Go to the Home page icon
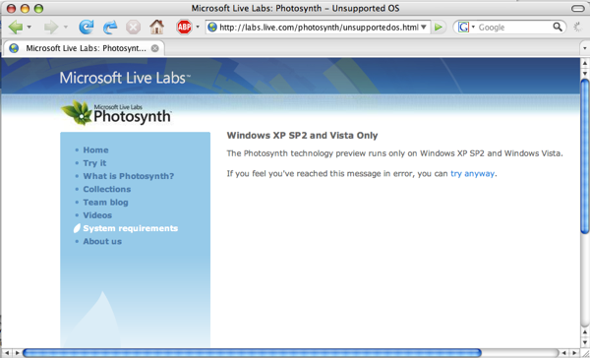 tap(157, 28)
